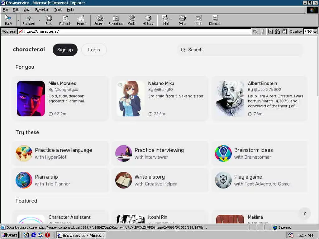Click the Brainstormer lightbulb icon
The height and width of the screenshot is (239, 319).
pyautogui.click(x=223, y=153)
